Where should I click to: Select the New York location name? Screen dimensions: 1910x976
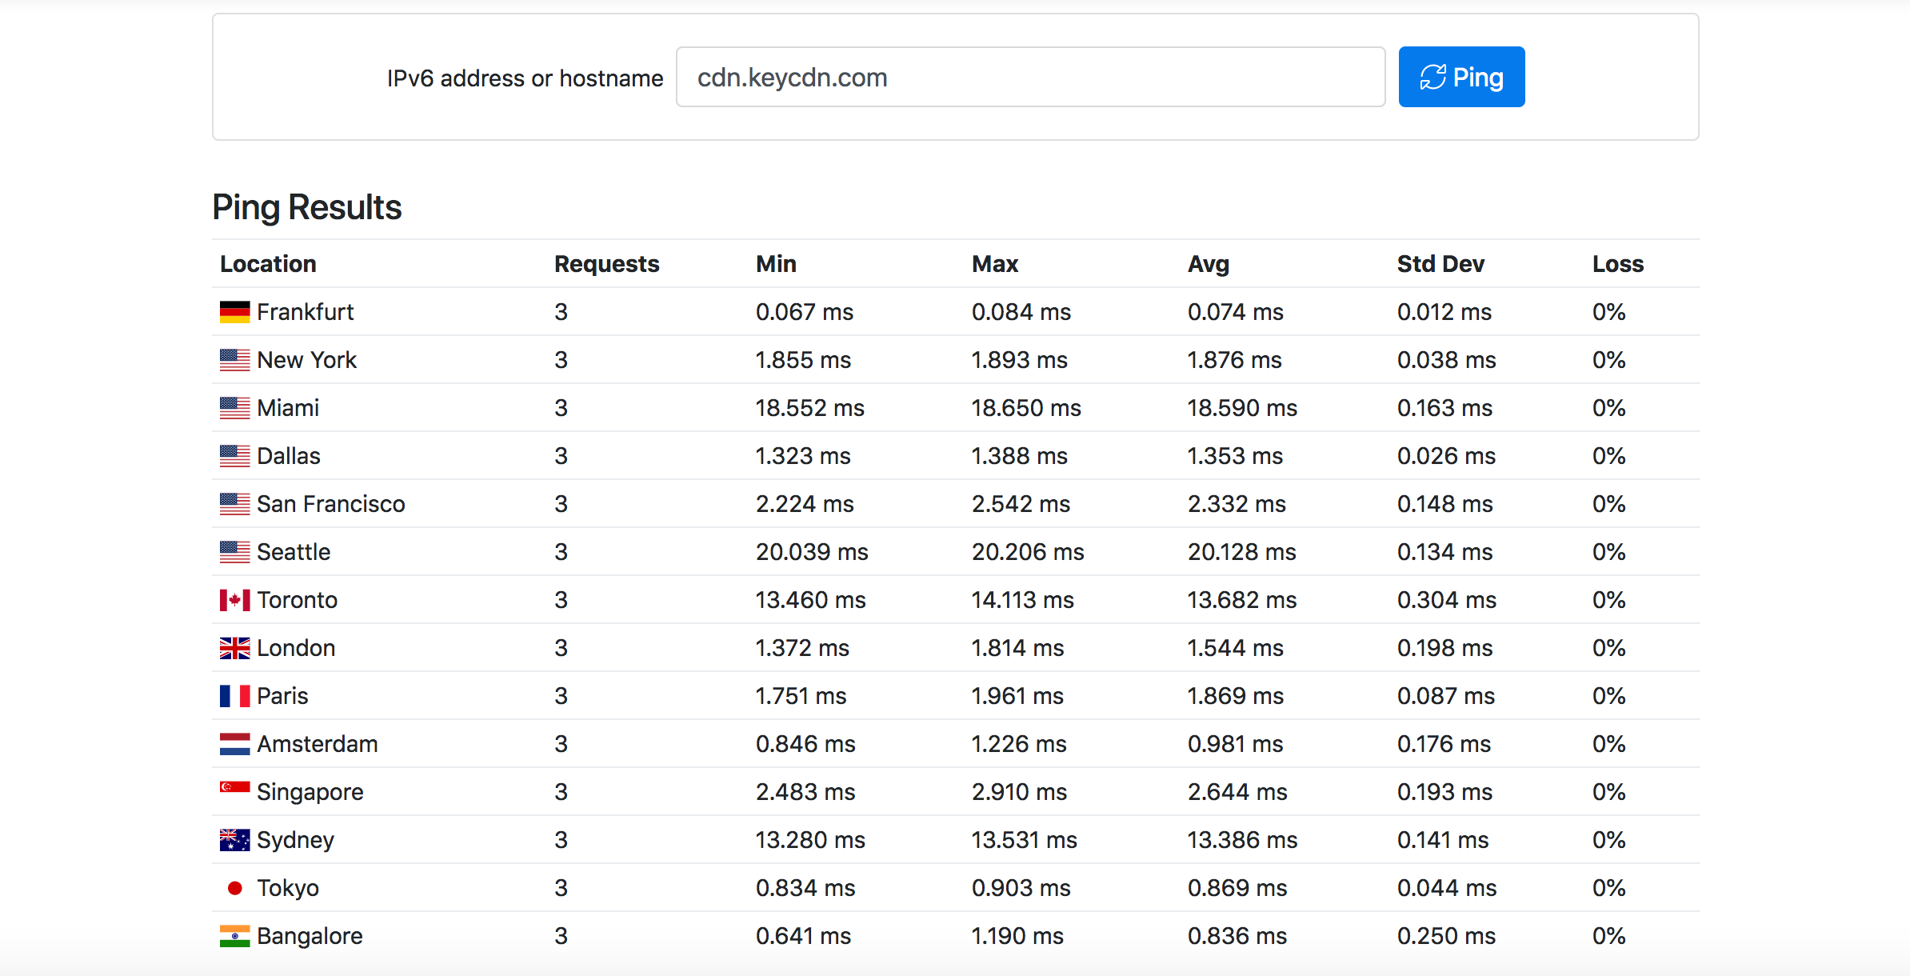tap(307, 360)
